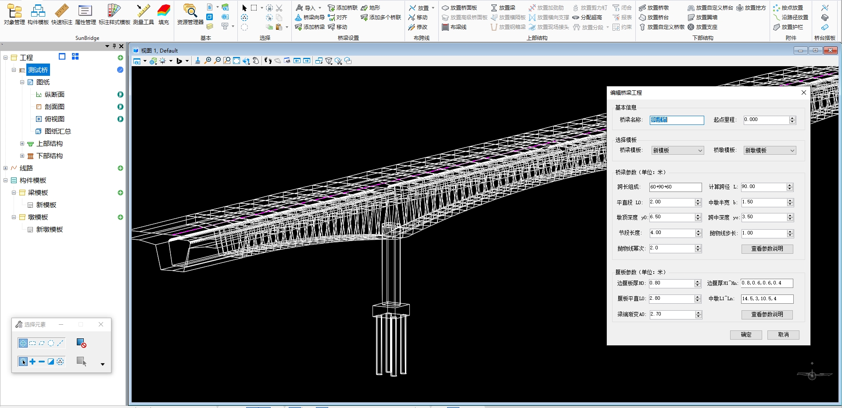This screenshot has width=842, height=408.
Task: Expand the 下部结构 tree node
Action: point(22,156)
